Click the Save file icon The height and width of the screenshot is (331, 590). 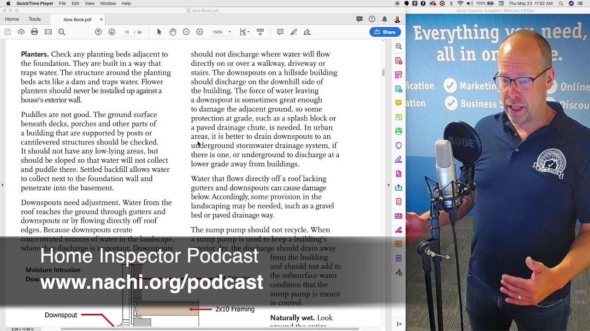(7, 32)
